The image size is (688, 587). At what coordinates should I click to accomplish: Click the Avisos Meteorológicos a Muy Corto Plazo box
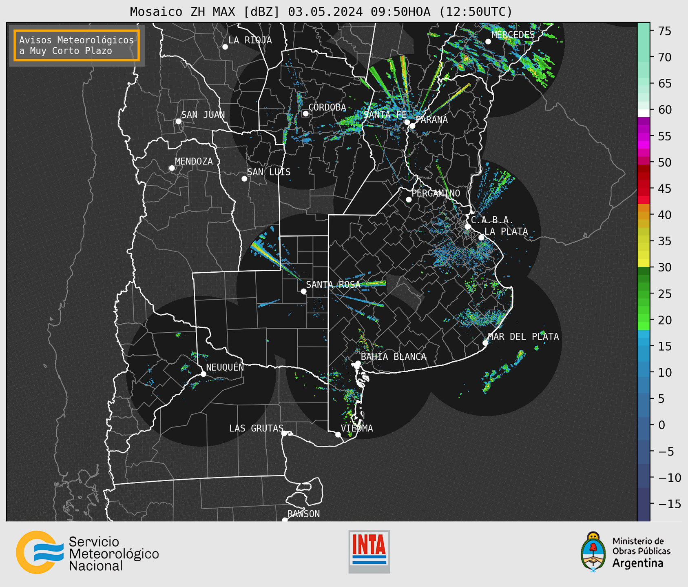coord(77,45)
